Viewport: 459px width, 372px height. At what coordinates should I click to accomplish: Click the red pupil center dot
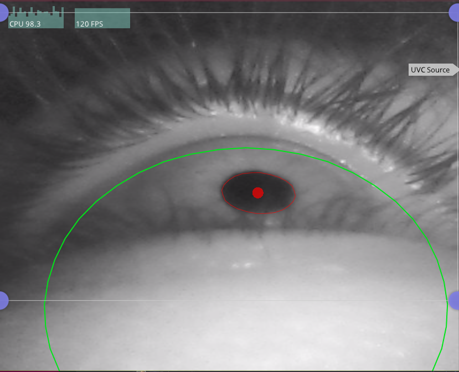pos(258,193)
